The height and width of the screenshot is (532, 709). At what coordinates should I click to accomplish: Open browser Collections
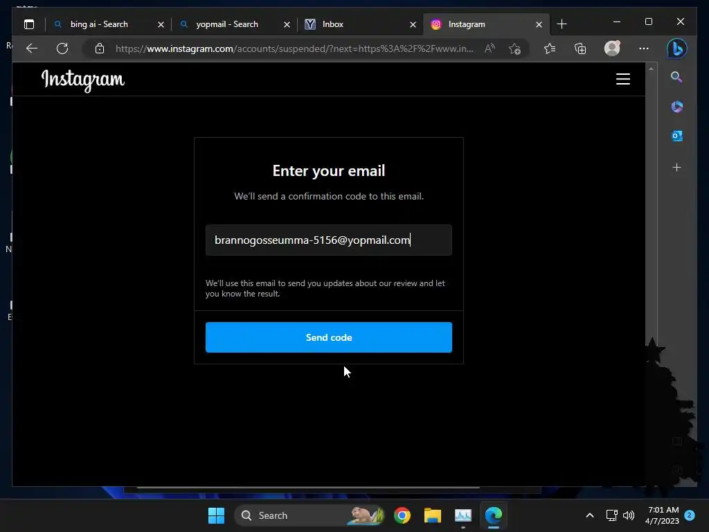pos(580,48)
